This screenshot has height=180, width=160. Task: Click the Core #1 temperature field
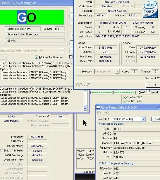click(137, 173)
